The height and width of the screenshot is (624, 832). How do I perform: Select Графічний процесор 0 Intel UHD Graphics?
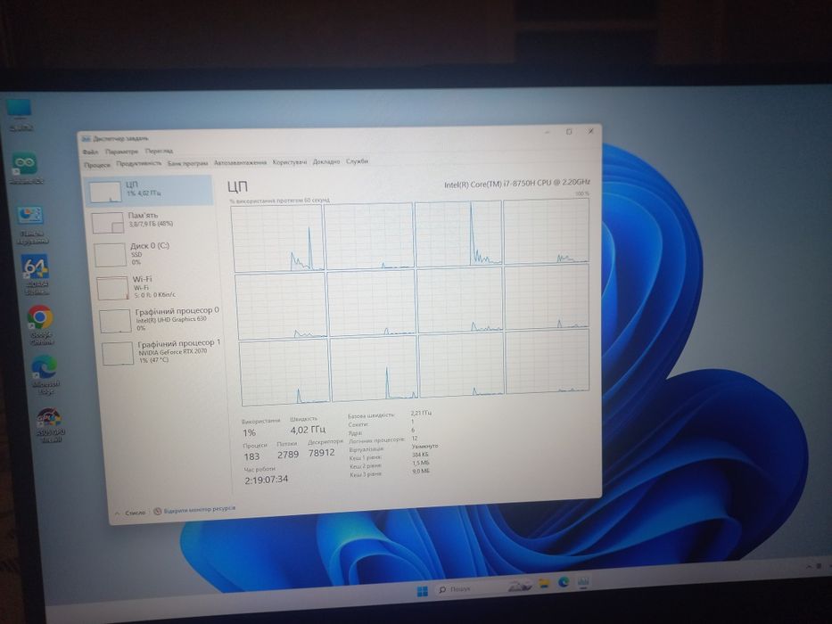161,319
